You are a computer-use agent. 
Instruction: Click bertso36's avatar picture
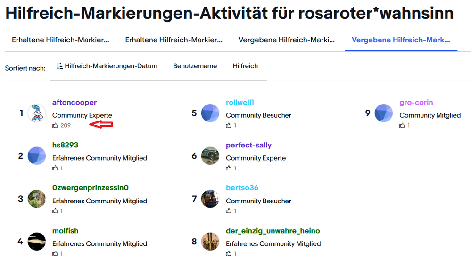tap(210, 199)
